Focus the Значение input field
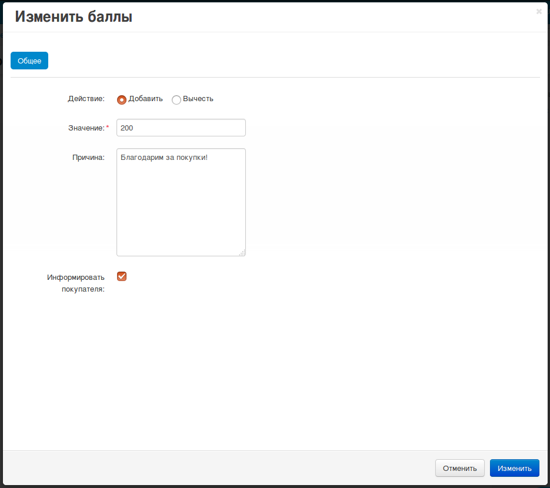Viewport: 550px width, 488px height. [x=181, y=128]
